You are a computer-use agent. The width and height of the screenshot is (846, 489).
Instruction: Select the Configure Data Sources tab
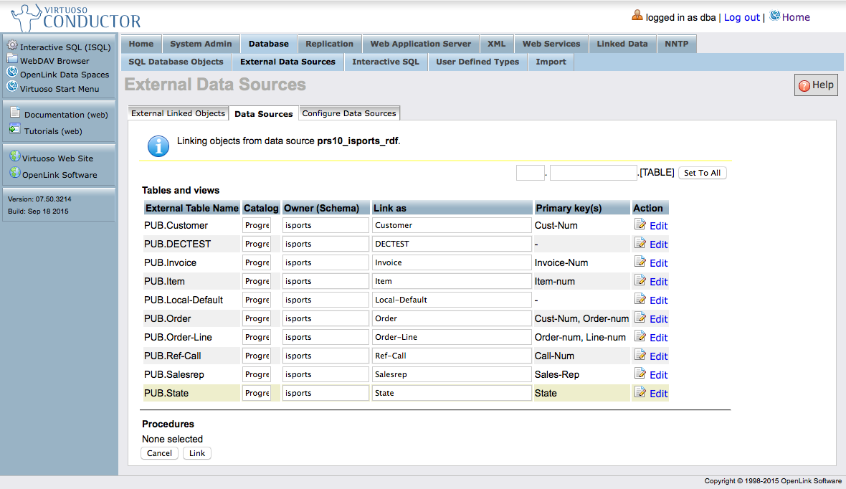(349, 113)
